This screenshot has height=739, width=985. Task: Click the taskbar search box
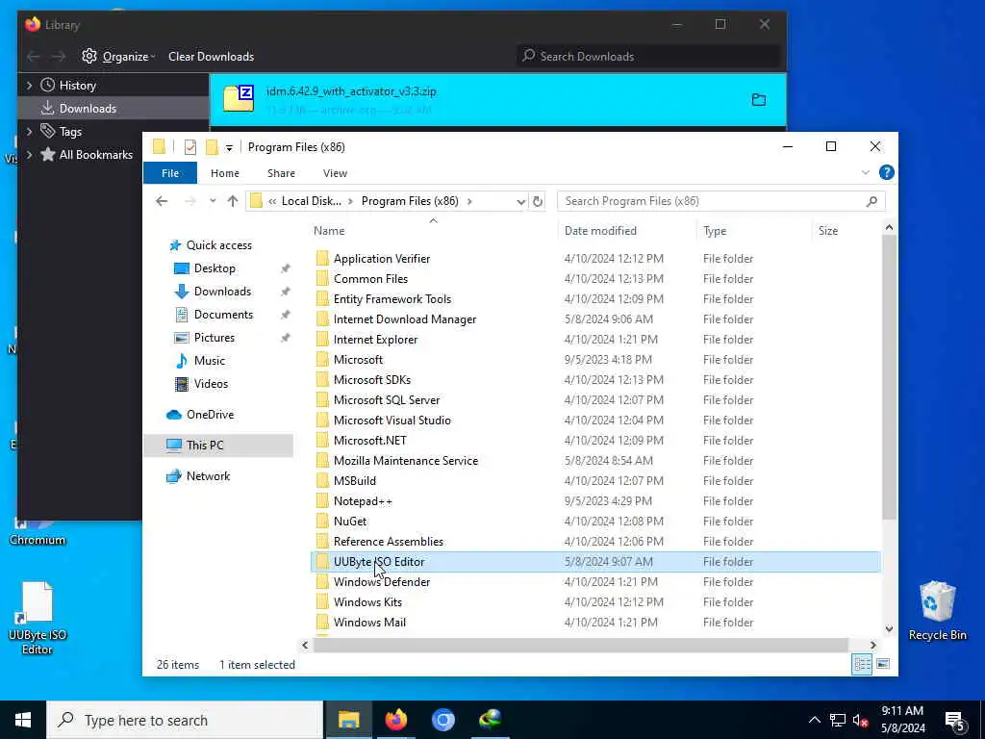click(185, 720)
